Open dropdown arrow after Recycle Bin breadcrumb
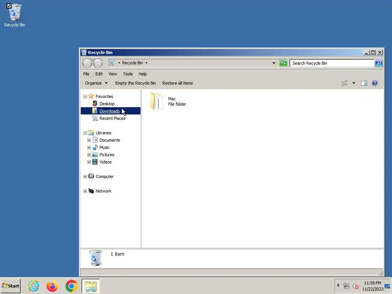Screen dimensions: 392x294 click(x=147, y=63)
